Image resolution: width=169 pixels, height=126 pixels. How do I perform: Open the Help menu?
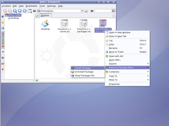60,6
